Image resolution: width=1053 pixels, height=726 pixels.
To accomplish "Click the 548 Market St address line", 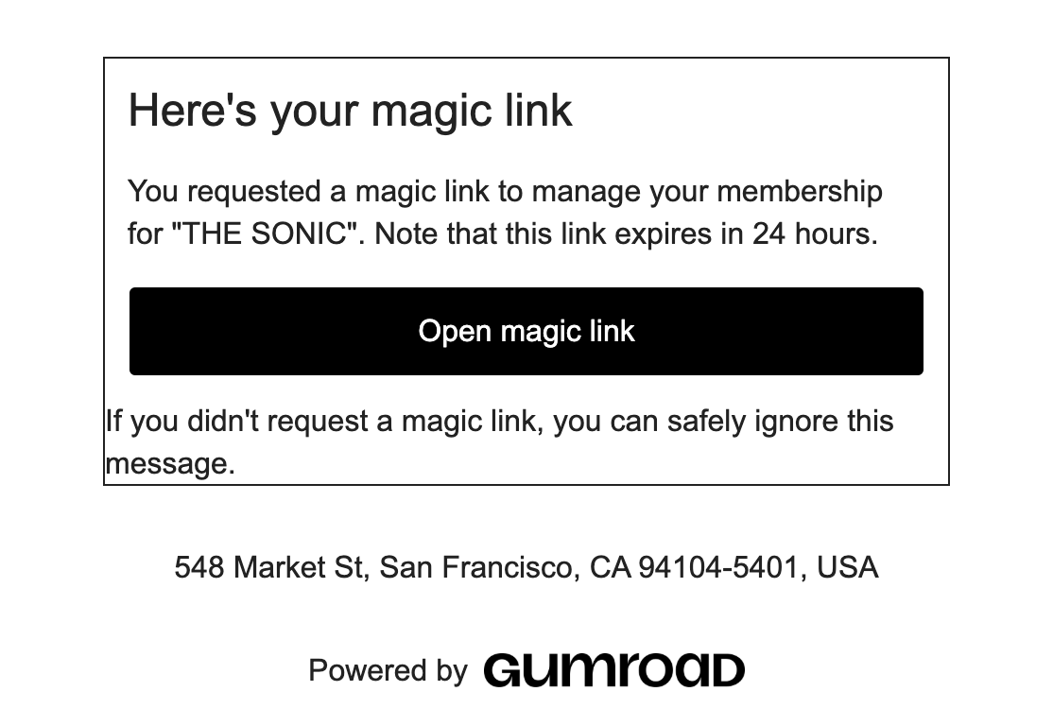I will point(526,567).
